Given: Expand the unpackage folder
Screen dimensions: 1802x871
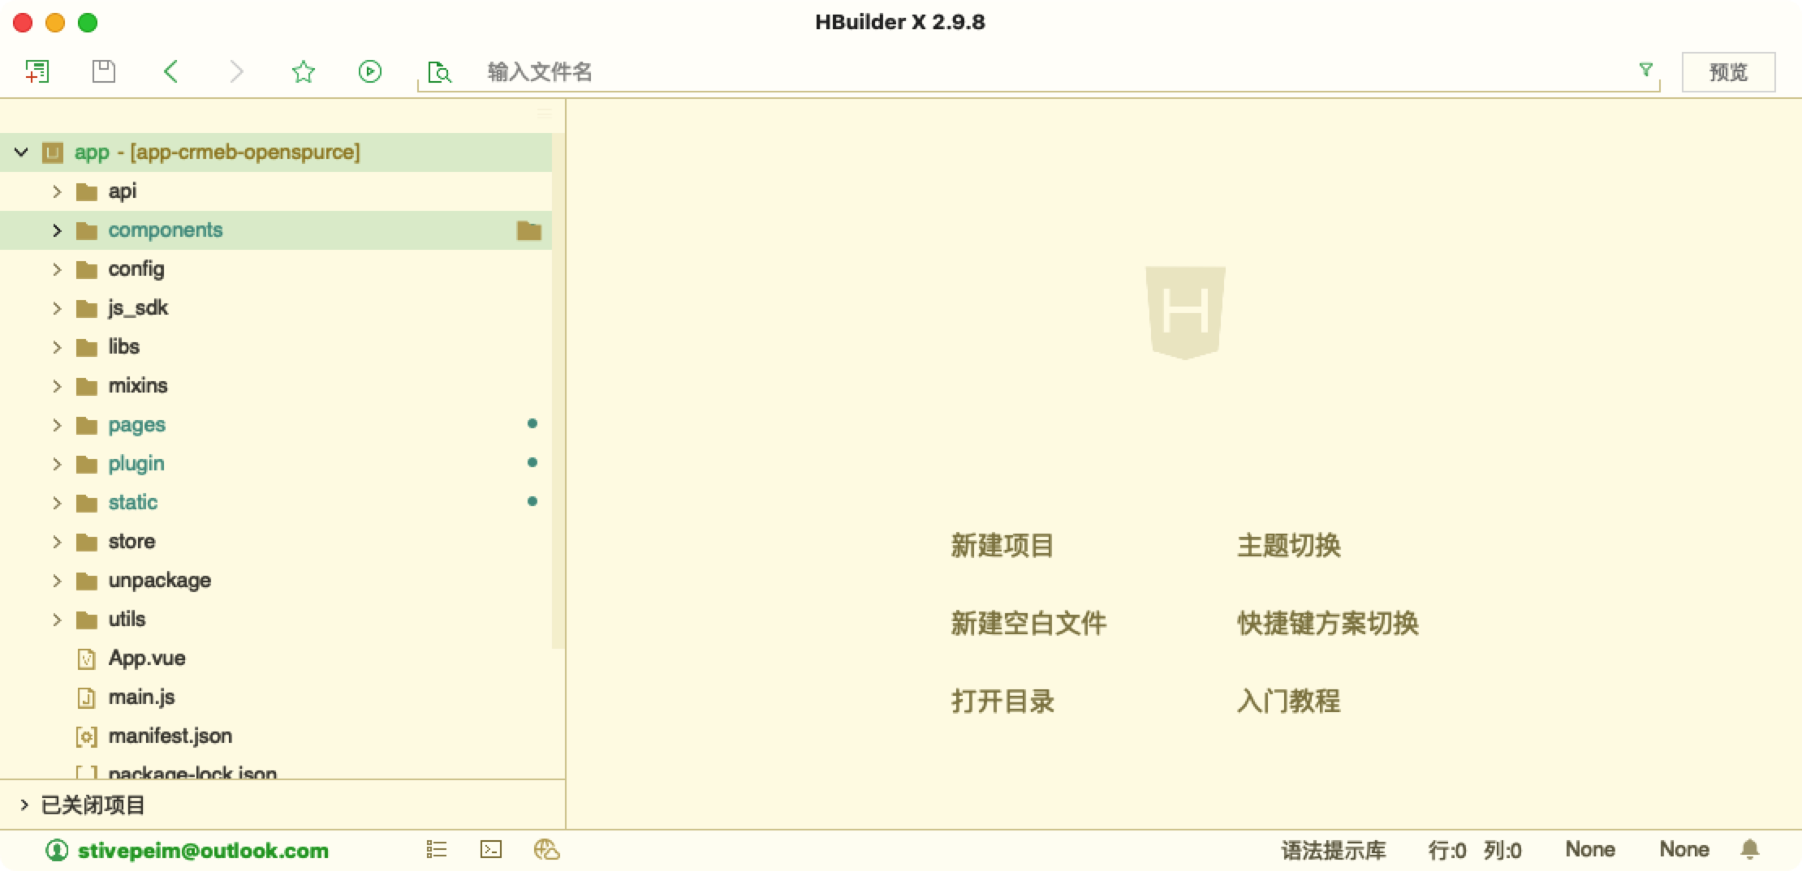Looking at the screenshot, I should (57, 581).
